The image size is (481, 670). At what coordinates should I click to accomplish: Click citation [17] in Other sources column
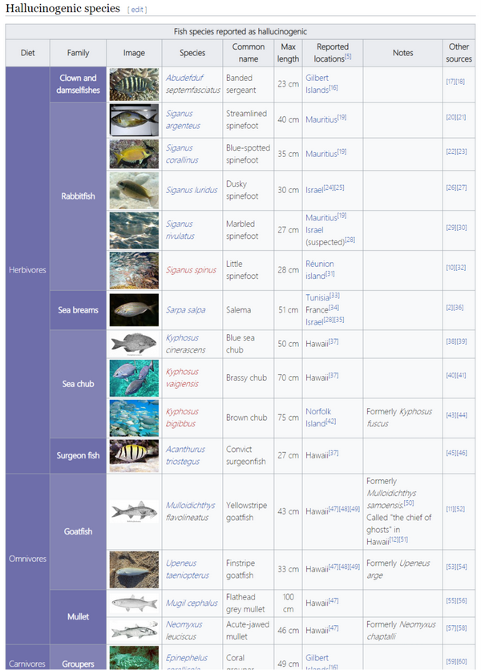(451, 81)
